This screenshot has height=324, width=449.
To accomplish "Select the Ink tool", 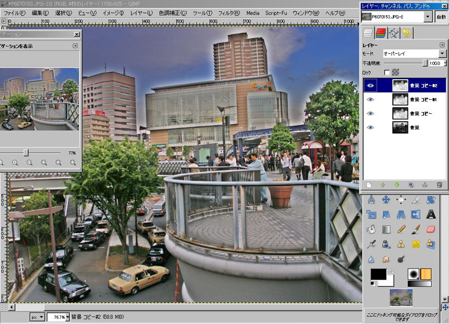I will coord(386,244).
